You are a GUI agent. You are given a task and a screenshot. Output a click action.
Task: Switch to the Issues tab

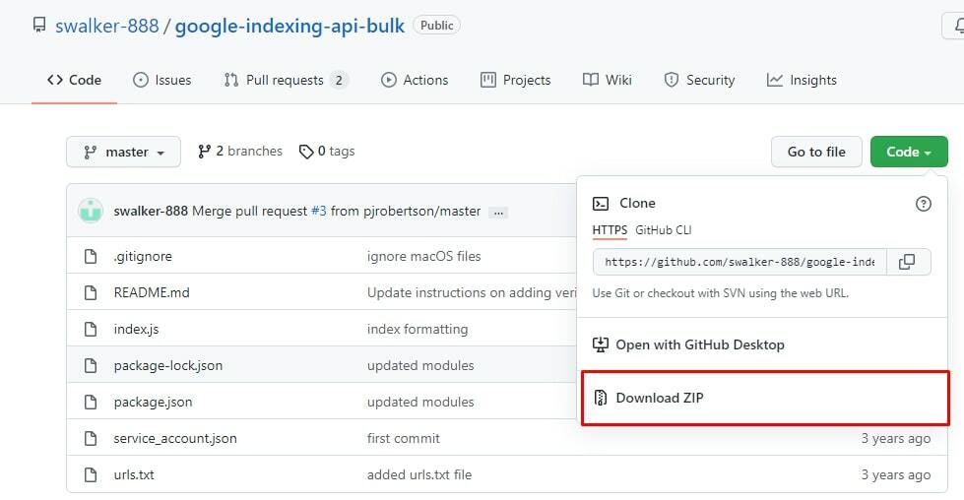(x=162, y=80)
